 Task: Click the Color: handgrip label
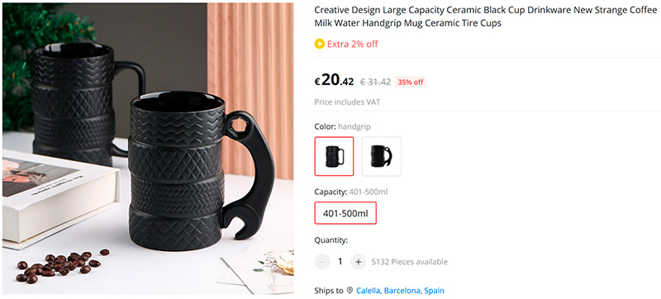(x=342, y=126)
